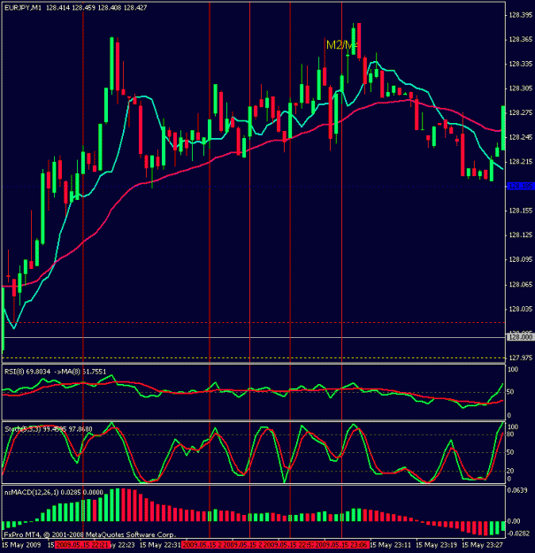
Task: Select the yellow M2/M4 text label
Action: tap(341, 45)
